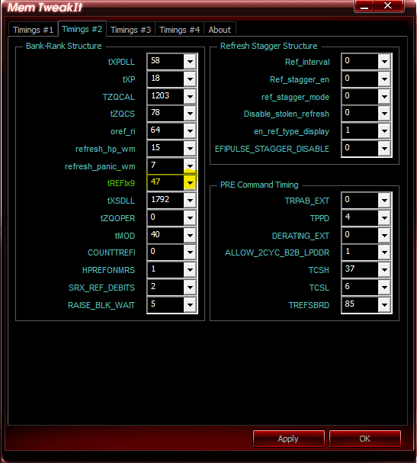
Task: Switch to the Timings #1 tab
Action: (33, 30)
